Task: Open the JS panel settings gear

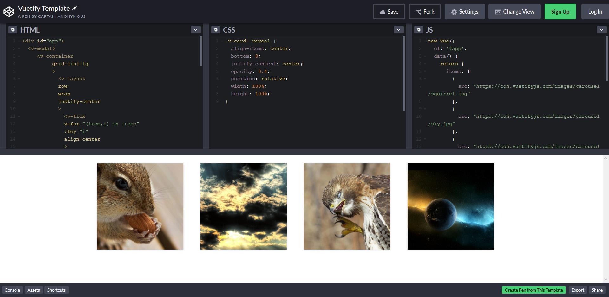Action: coord(419,29)
